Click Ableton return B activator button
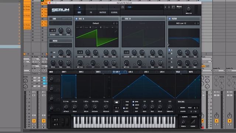Image resolution: width=236 pixels, height=133 pixels. pos(229,121)
